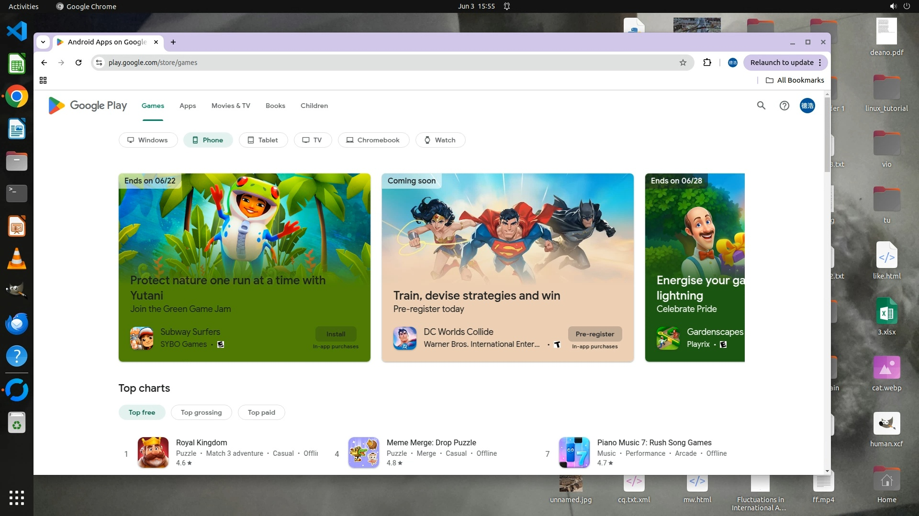Open the Relaunch to update menu

[785, 63]
